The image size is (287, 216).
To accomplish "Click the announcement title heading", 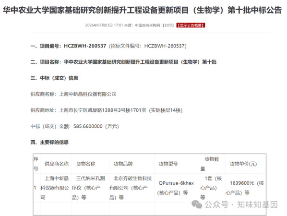I will click(142, 10).
